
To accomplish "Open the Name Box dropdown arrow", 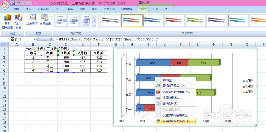I will coord(34,39).
